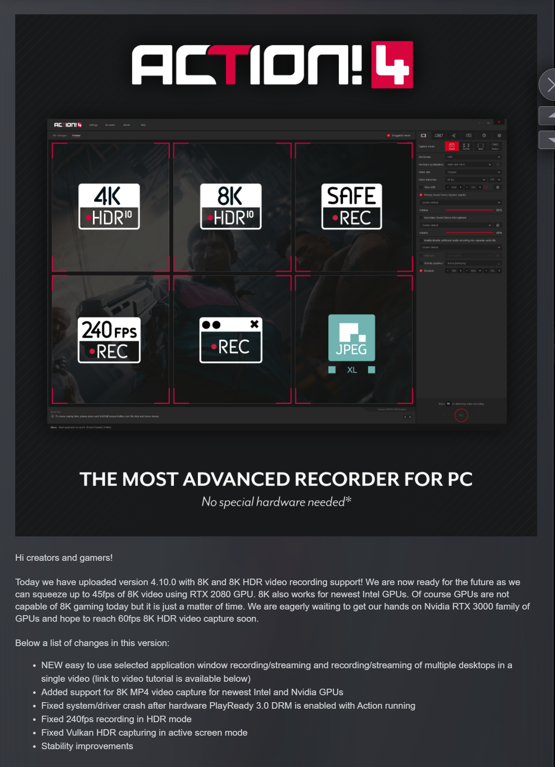Switch to the Preview tab
The image size is (555, 767).
76,135
